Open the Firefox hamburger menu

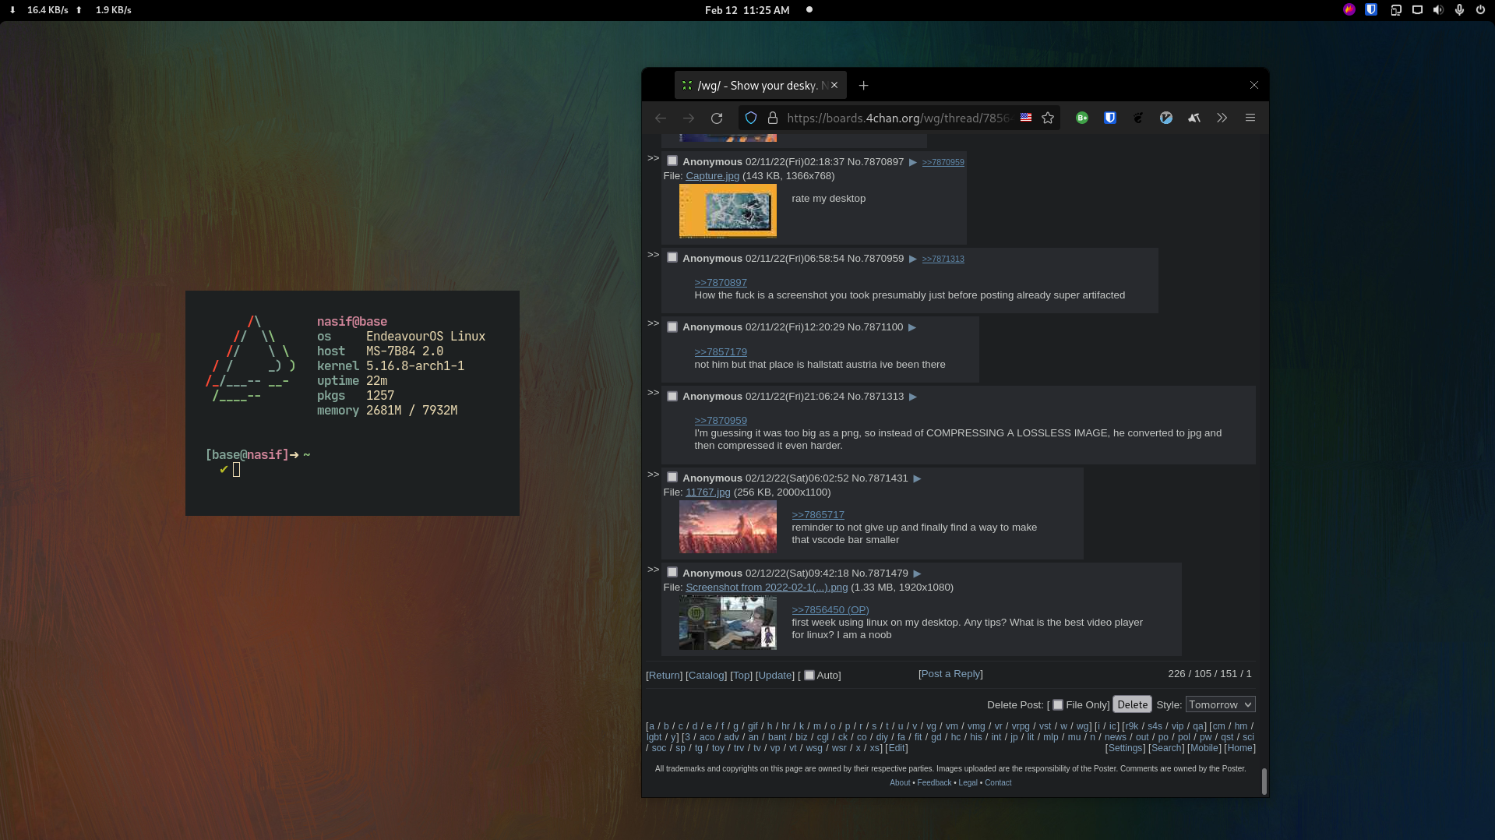tap(1250, 118)
